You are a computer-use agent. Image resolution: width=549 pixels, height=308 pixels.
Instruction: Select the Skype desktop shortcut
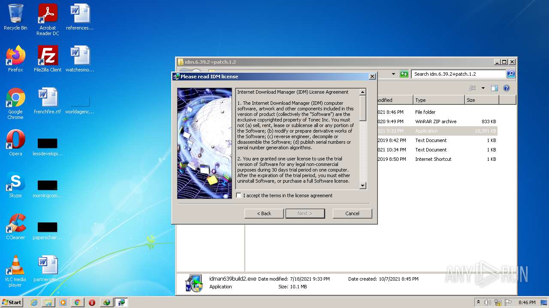coord(15,185)
